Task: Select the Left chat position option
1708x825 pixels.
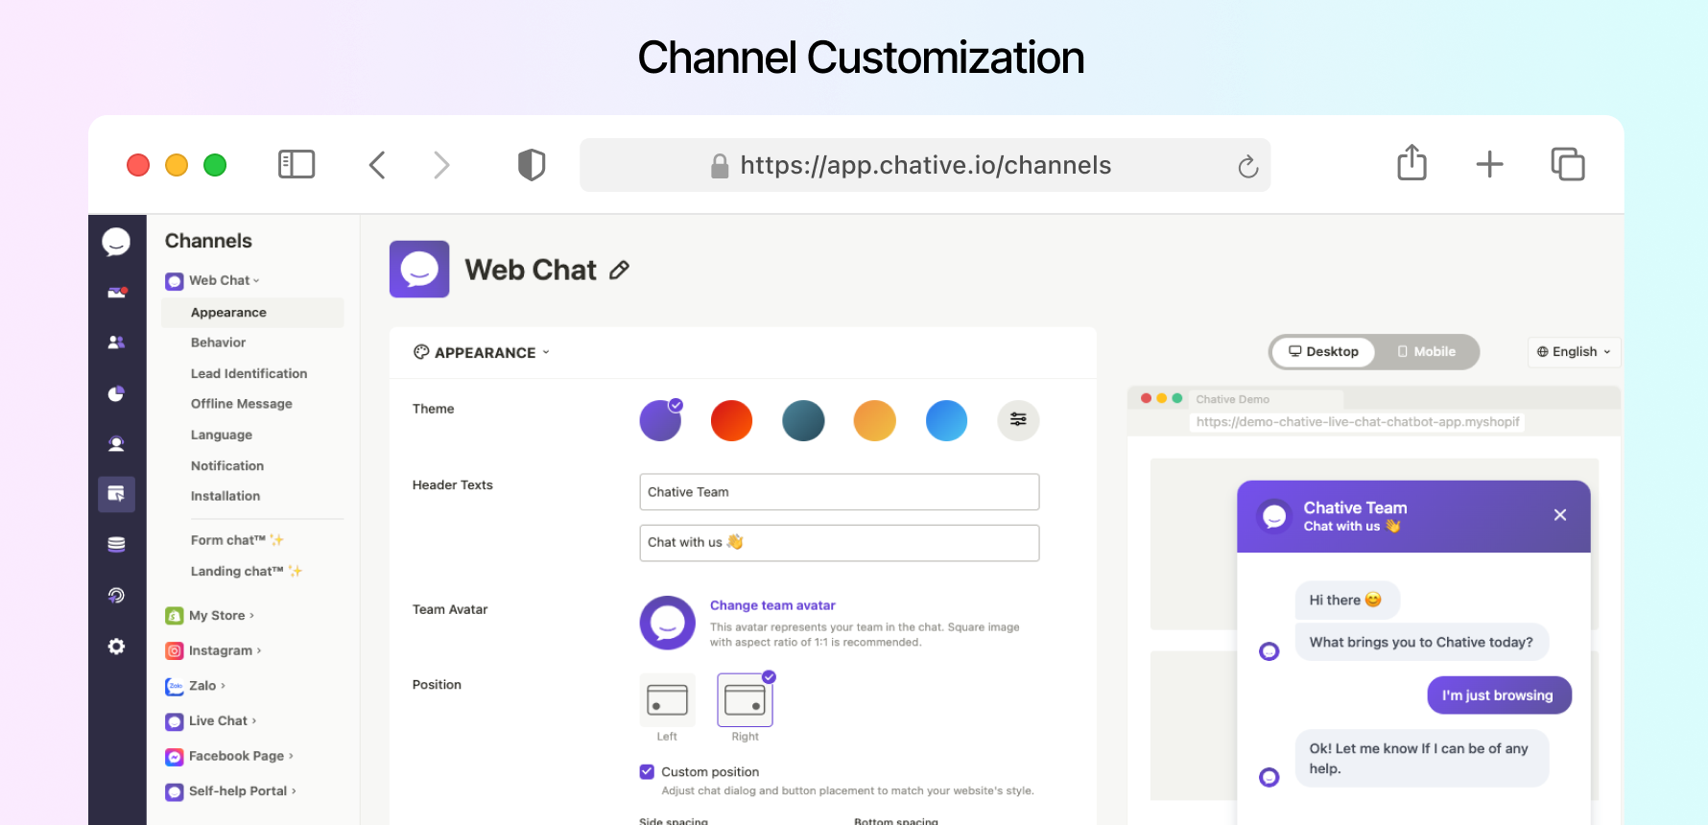Action: pyautogui.click(x=667, y=700)
